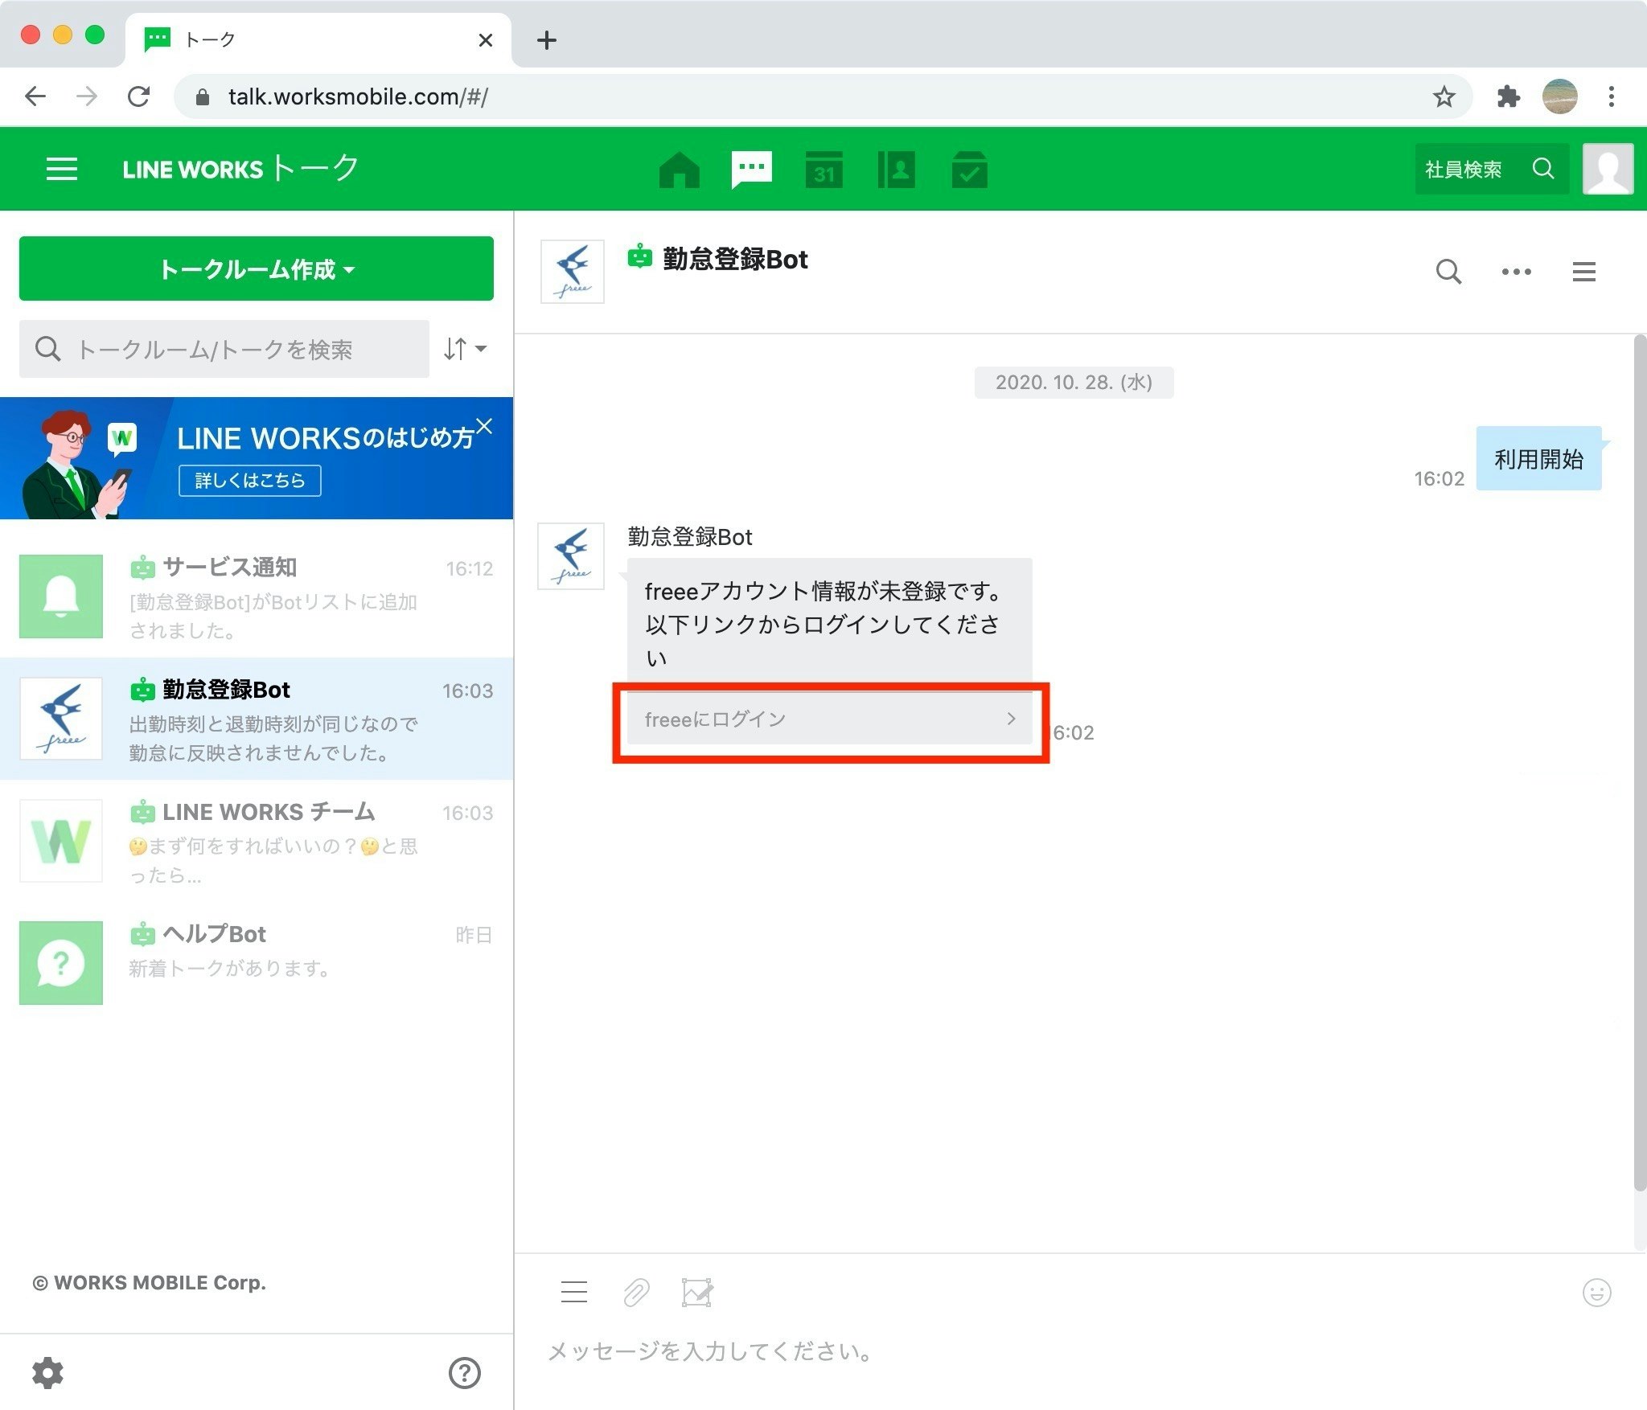The width and height of the screenshot is (1647, 1410).
Task: Open the Calendar icon in header
Action: tap(823, 170)
